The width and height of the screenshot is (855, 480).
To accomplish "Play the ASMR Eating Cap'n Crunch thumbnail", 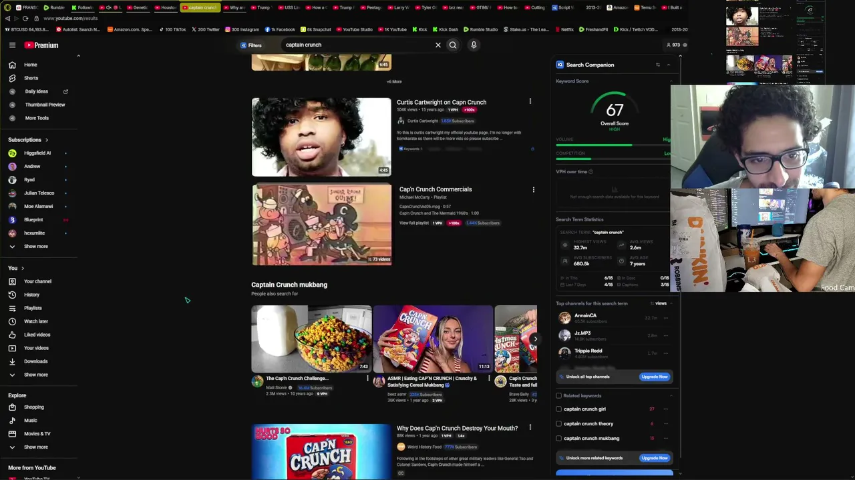I will pyautogui.click(x=433, y=339).
